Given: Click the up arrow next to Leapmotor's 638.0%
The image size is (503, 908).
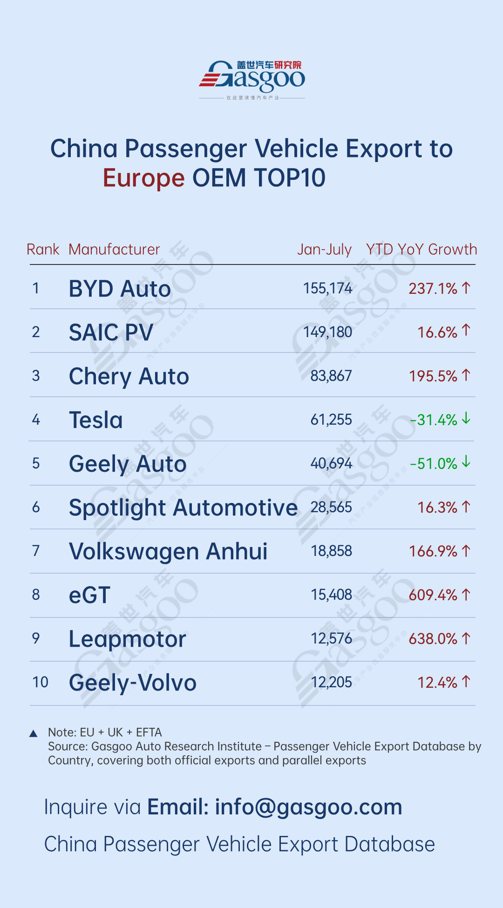Looking at the screenshot, I should [x=466, y=638].
